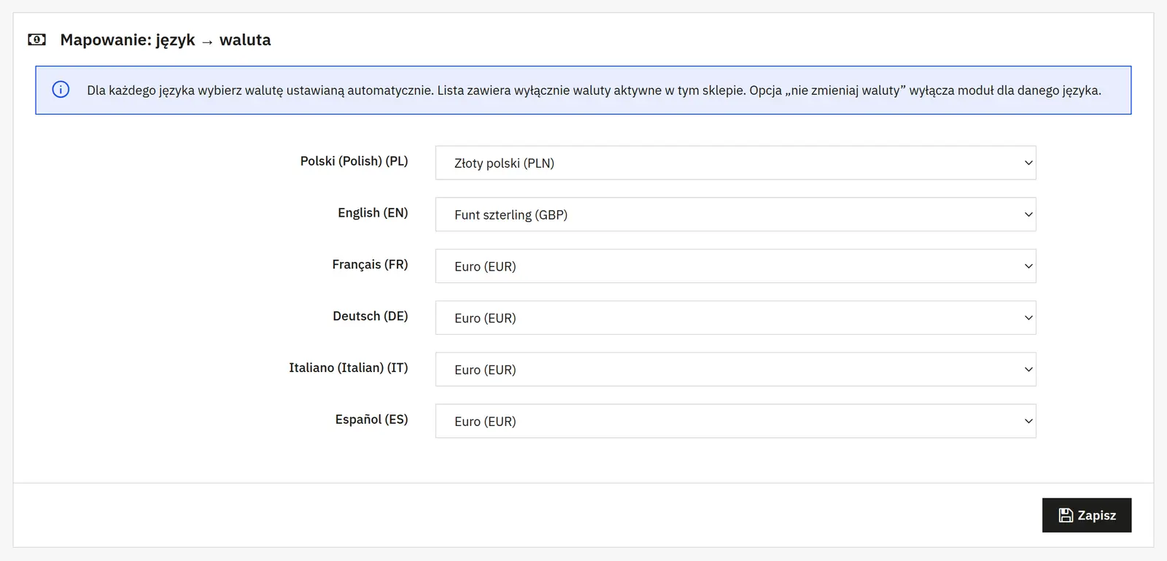
Task: Choose a currency for Deutsch (DE)
Action: point(735,318)
